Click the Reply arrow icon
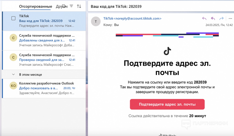This screenshot has width=234, height=136. 204,18
